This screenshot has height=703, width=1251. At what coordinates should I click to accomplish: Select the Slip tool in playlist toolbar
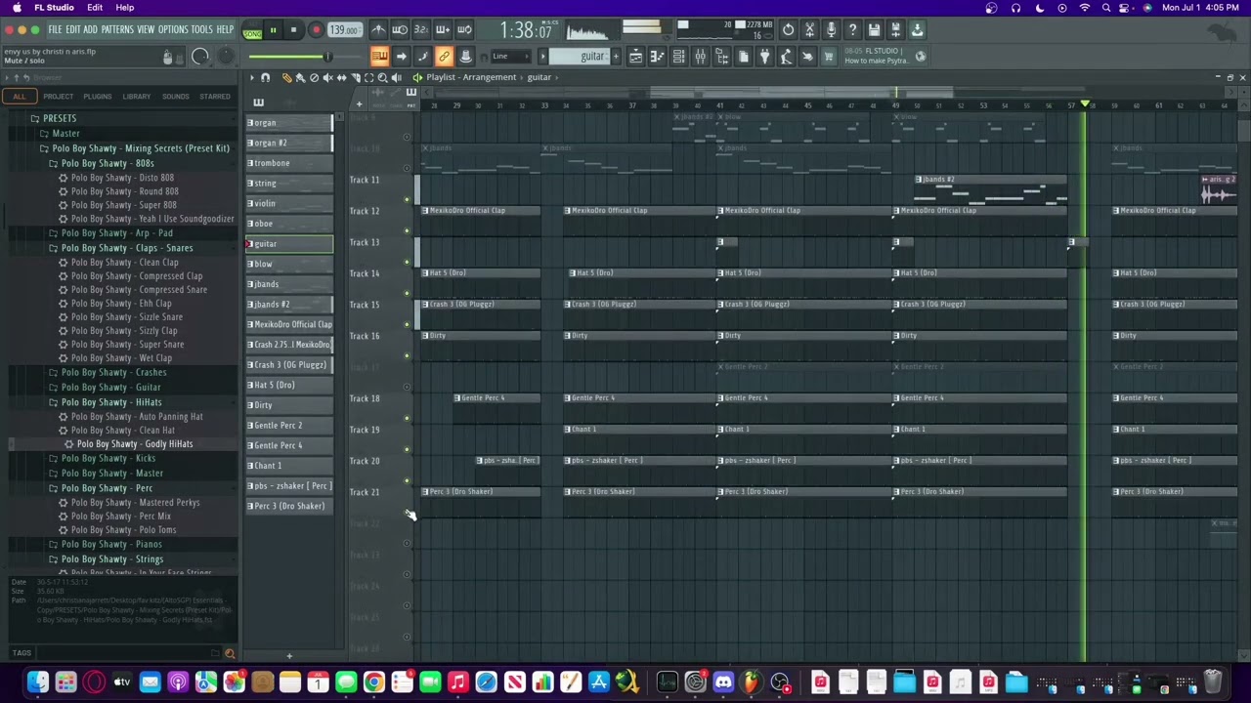click(x=341, y=77)
